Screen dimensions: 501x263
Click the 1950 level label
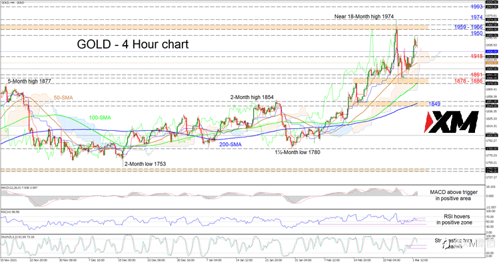(476, 33)
